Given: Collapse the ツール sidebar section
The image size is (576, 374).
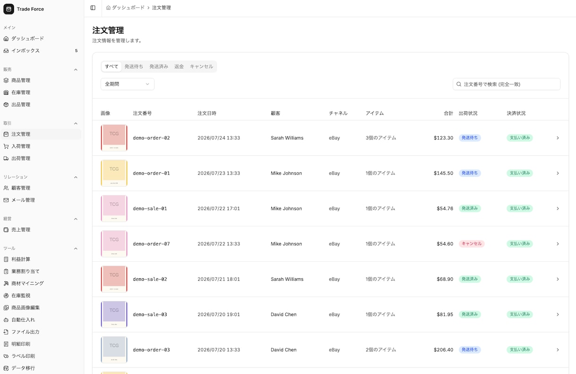Looking at the screenshot, I should coord(76,249).
